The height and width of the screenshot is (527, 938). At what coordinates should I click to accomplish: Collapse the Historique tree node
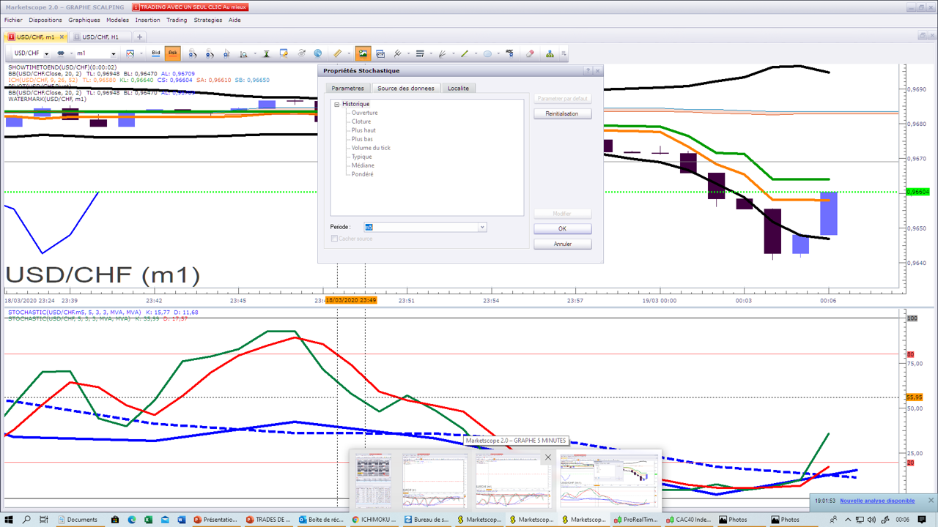click(337, 104)
